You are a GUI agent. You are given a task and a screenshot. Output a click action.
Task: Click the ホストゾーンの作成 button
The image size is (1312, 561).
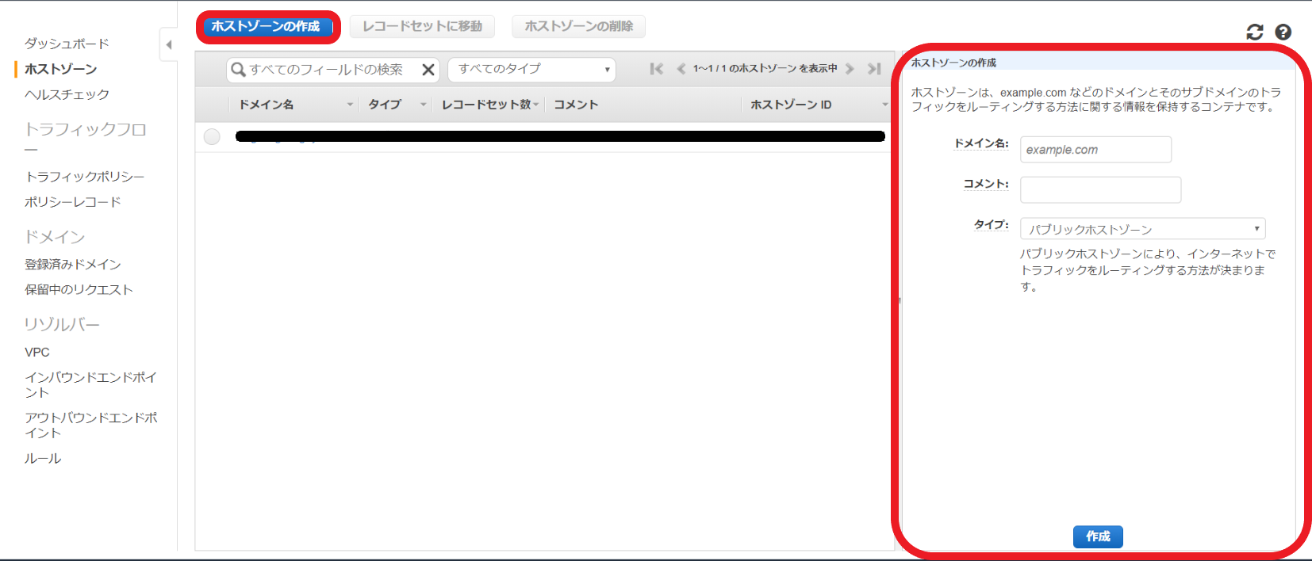coord(267,27)
